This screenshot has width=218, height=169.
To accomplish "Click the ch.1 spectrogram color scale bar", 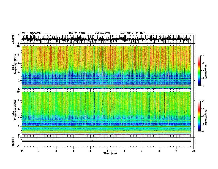I will pyautogui.click(x=199, y=71).
